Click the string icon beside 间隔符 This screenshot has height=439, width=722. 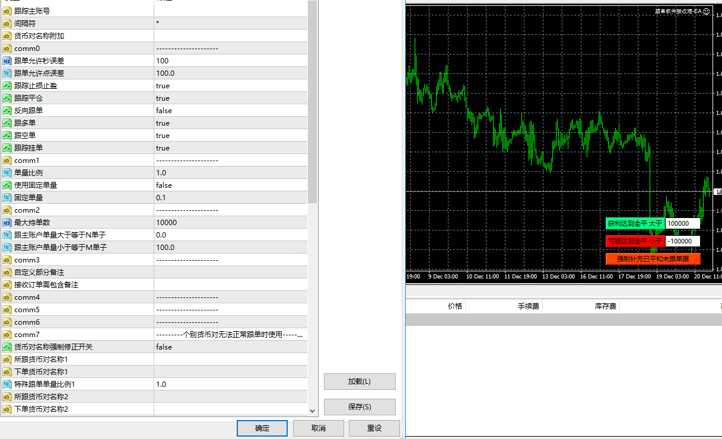[x=7, y=23]
